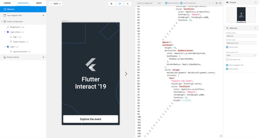The image size is (259, 138).
Task: Click code line 73 Spacer()
Action: tap(167, 42)
